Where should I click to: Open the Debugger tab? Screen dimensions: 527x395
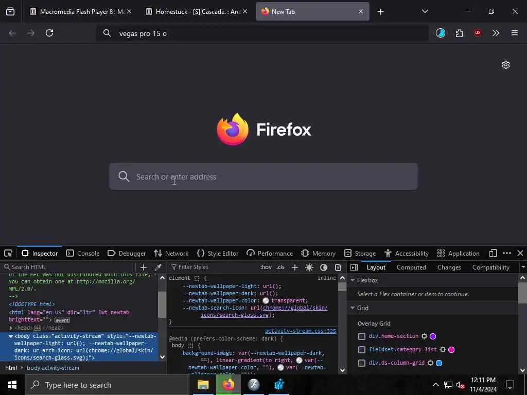(127, 253)
